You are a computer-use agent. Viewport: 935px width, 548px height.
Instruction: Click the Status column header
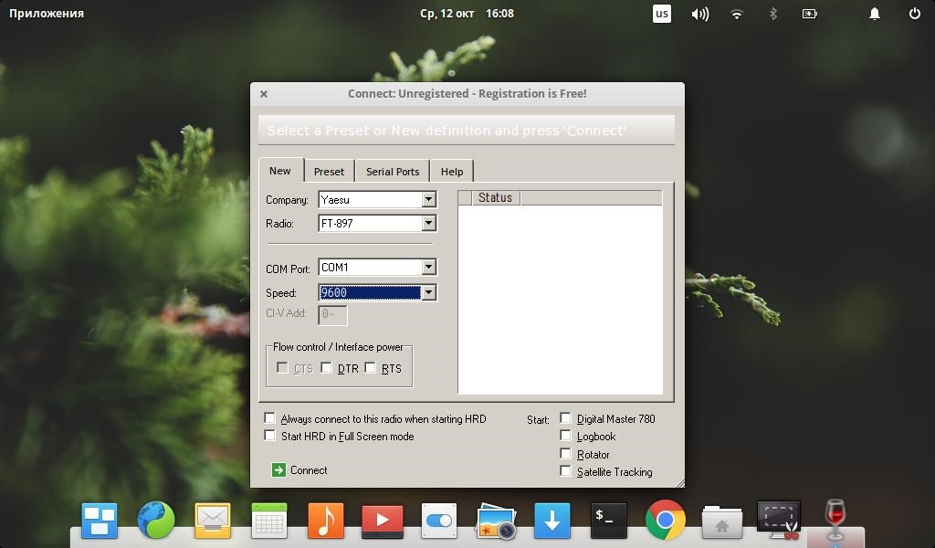click(x=496, y=198)
